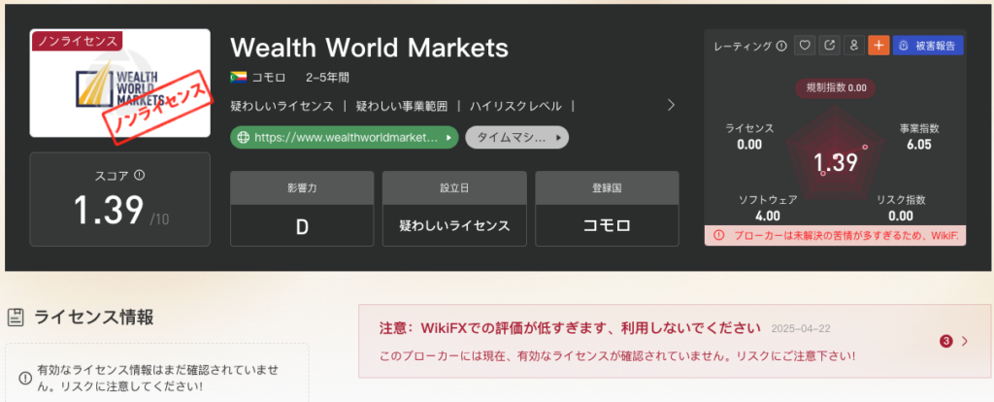The height and width of the screenshot is (402, 994).
Task: Click the heart favorite icon
Action: [x=805, y=45]
